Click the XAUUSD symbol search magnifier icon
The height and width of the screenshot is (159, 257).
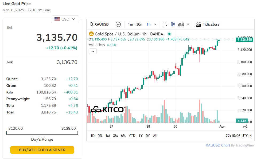pyautogui.click(x=92, y=25)
